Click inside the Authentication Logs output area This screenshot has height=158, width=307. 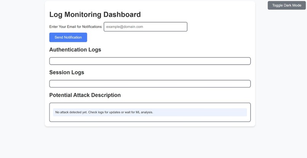pos(150,61)
